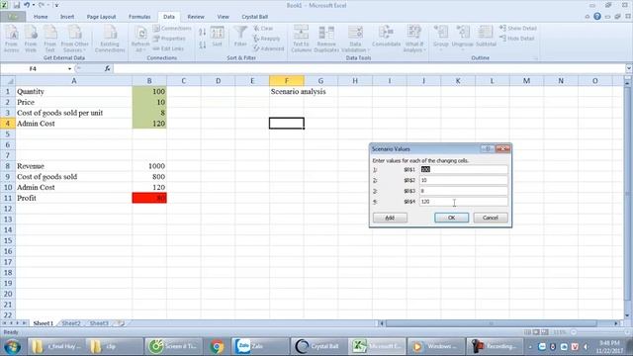Click Cancel in Scenario Values dialog
633x356 pixels.
click(491, 218)
